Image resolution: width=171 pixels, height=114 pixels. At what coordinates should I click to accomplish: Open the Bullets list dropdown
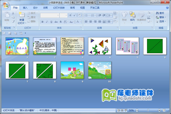pos(87,15)
